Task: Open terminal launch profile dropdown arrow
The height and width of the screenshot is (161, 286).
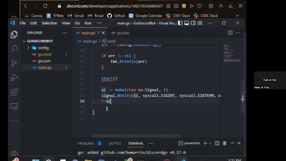Action: [210, 144]
